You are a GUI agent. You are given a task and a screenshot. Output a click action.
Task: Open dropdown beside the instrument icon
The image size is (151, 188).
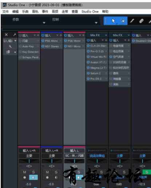pos(15,52)
